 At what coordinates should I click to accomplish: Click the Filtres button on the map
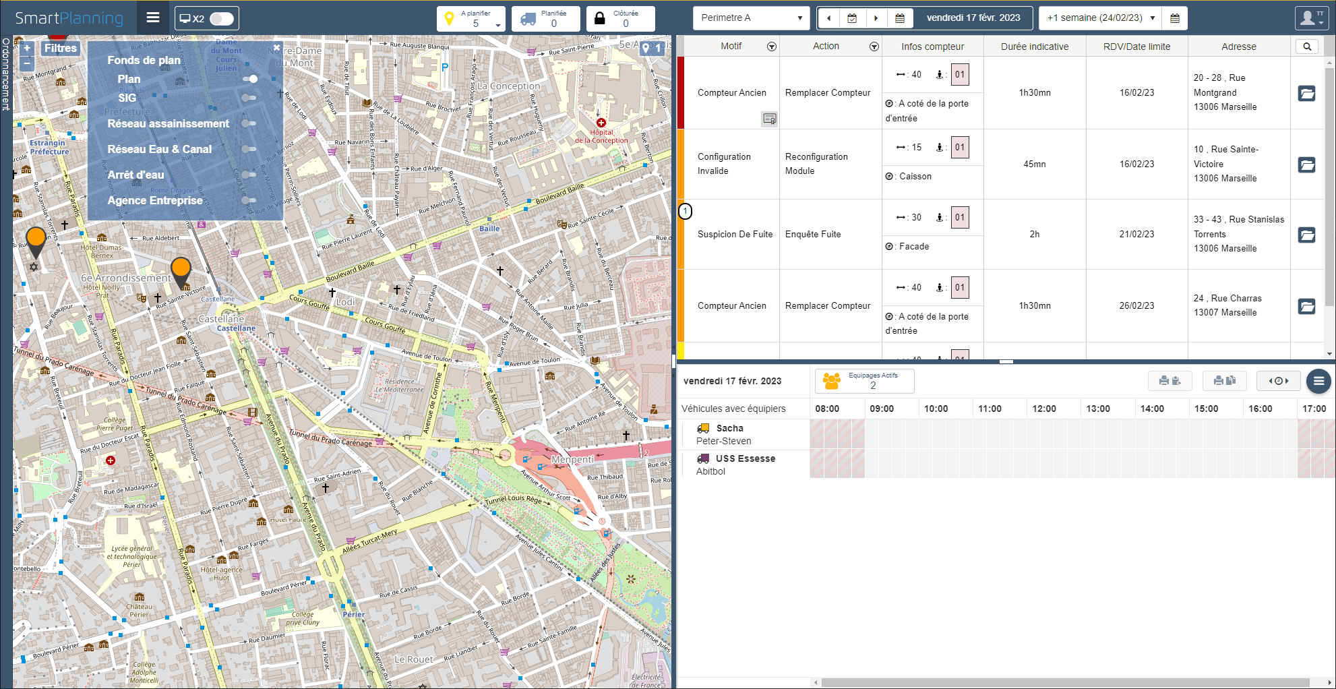(x=61, y=48)
